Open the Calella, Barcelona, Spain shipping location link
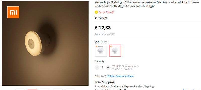 (120, 76)
